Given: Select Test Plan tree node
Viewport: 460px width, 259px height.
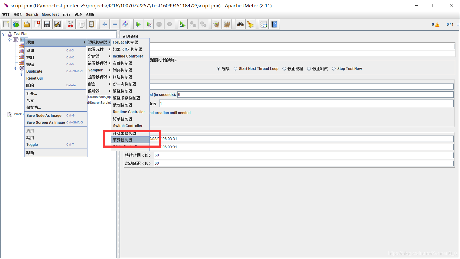Looking at the screenshot, I should click(20, 34).
